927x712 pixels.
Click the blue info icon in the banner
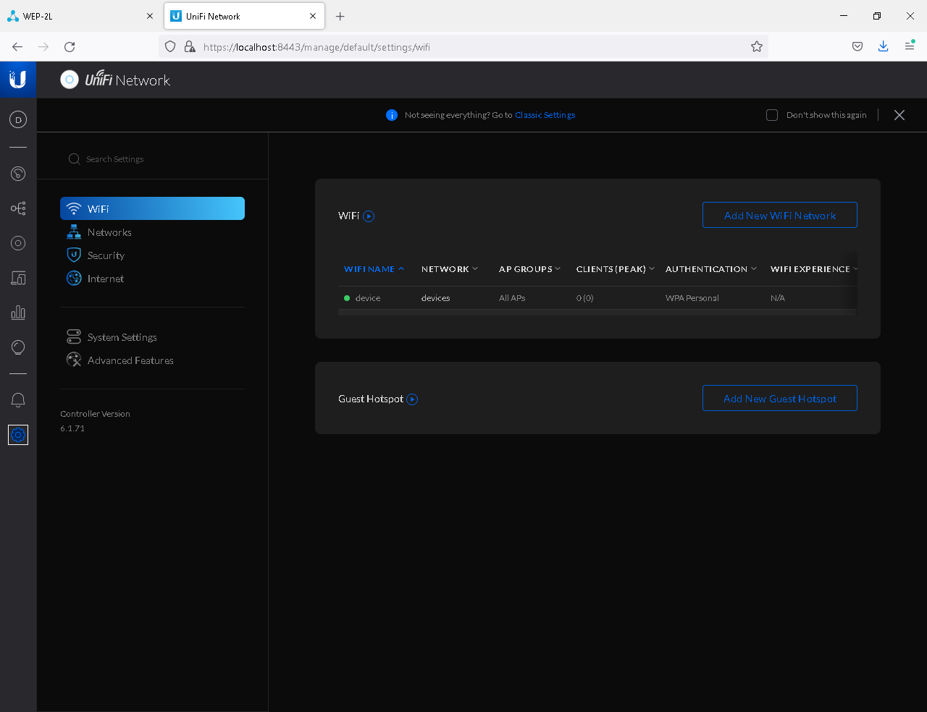coord(392,115)
